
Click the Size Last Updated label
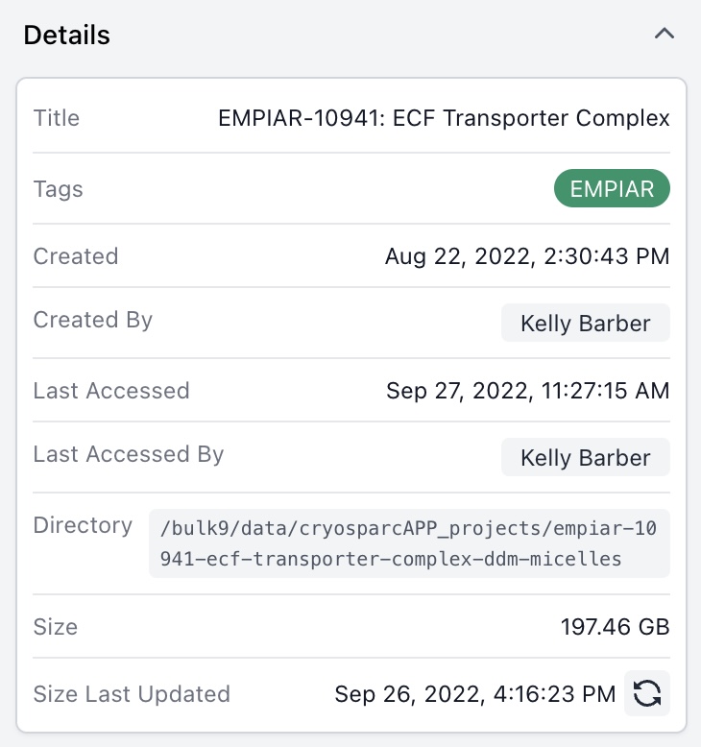[x=132, y=694]
